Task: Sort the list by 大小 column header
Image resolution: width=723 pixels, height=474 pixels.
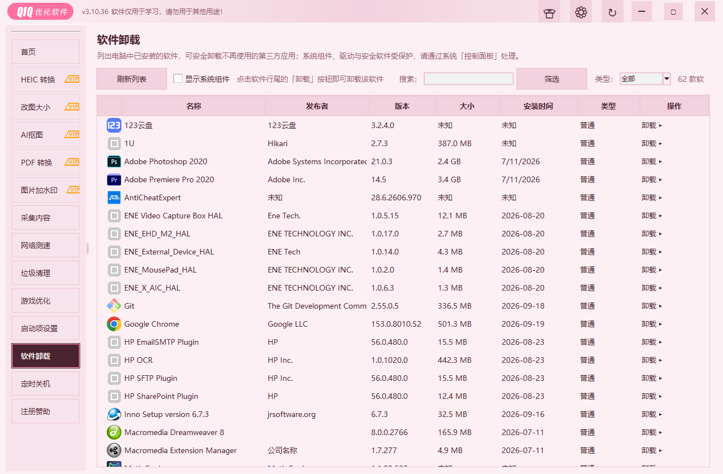Action: (467, 106)
